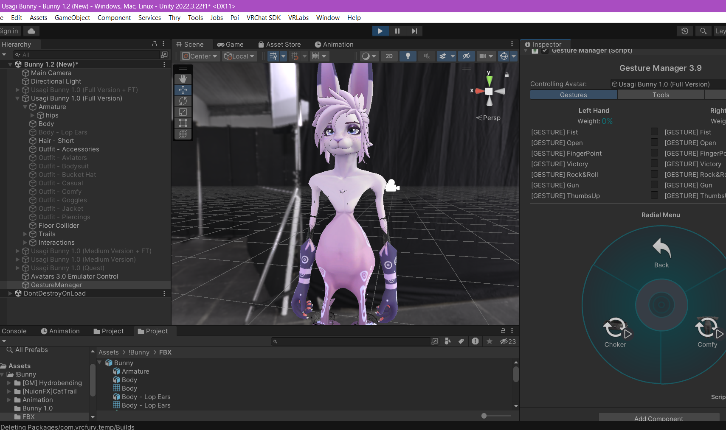This screenshot has width=726, height=430.
Task: Open Undo History button
Action: [x=685, y=31]
